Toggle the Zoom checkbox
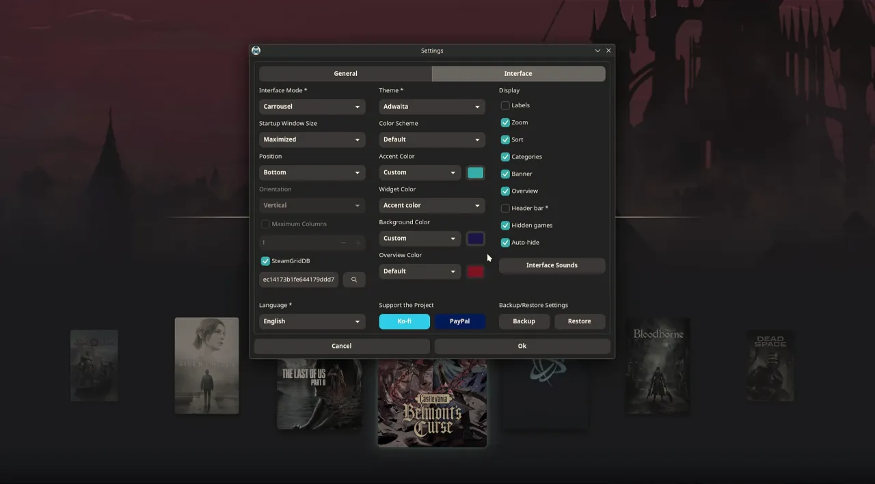The width and height of the screenshot is (875, 484). (x=505, y=122)
